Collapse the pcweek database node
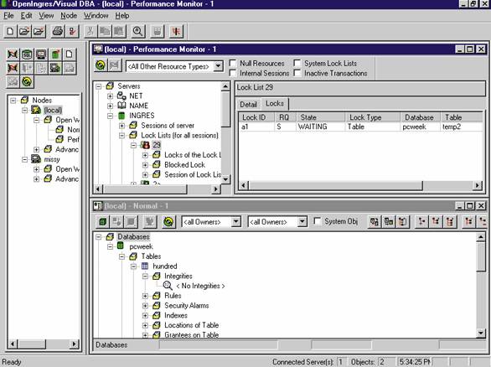The height and width of the screenshot is (367, 491). coord(110,246)
